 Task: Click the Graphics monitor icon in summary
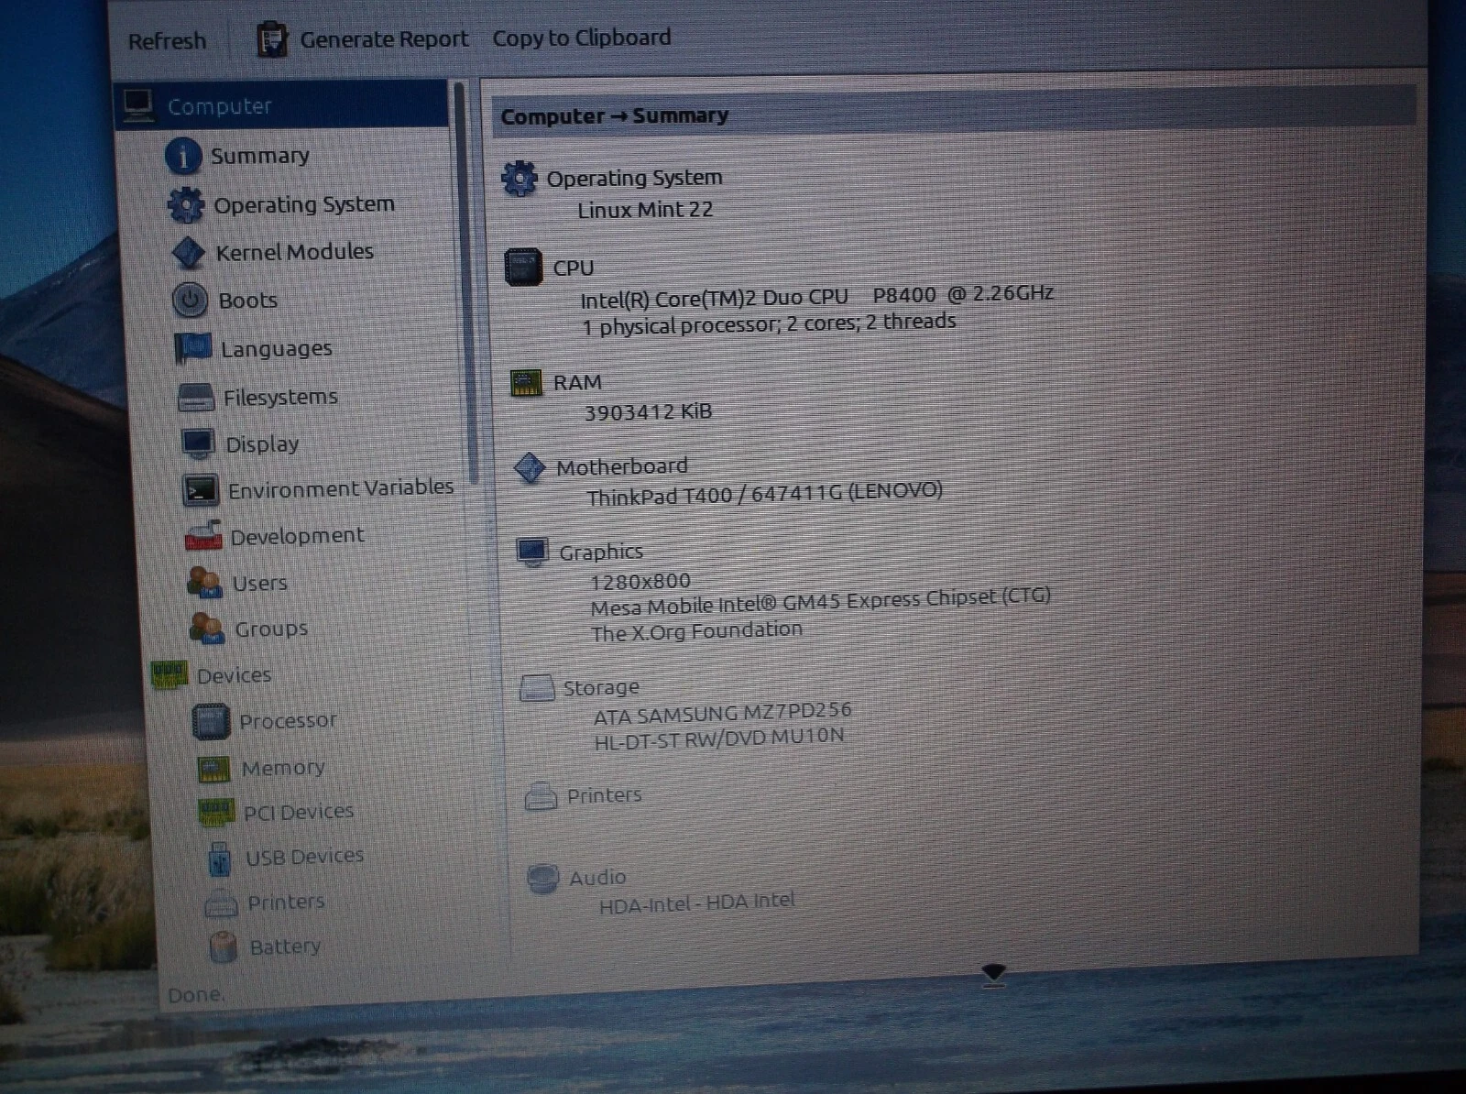coord(532,552)
